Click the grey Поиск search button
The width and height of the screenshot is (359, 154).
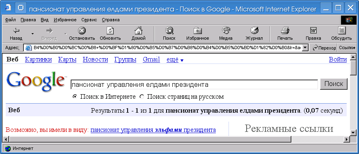[334, 84]
